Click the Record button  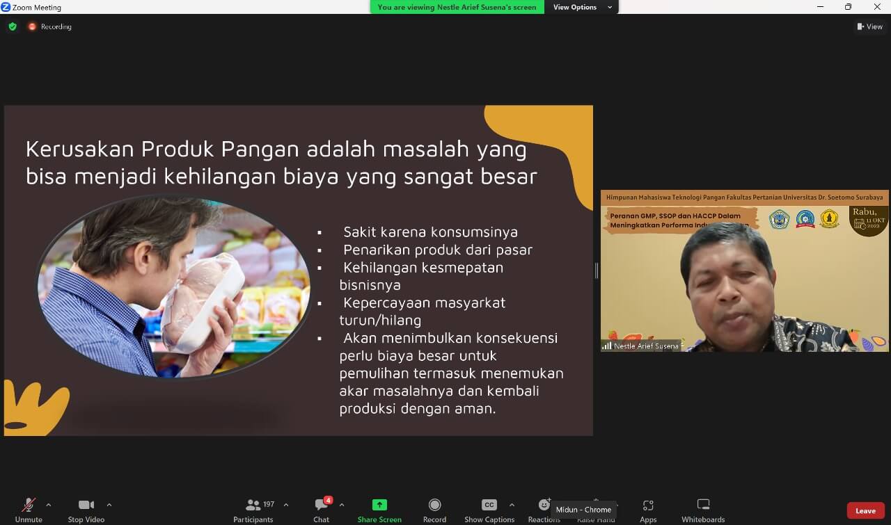point(434,509)
